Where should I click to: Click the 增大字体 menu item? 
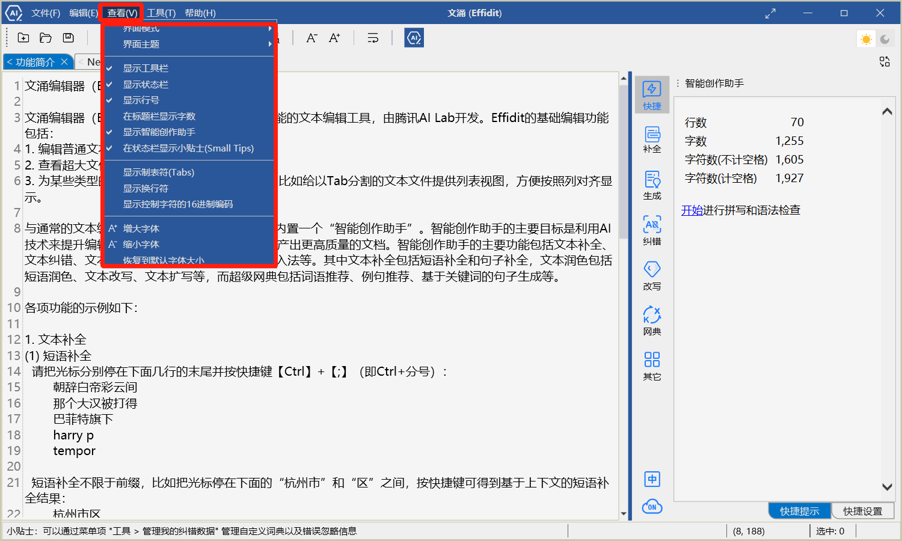tap(189, 228)
